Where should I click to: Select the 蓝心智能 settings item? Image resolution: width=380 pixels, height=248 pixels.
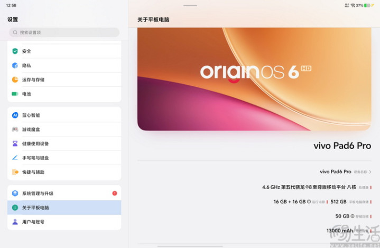[x=64, y=115]
